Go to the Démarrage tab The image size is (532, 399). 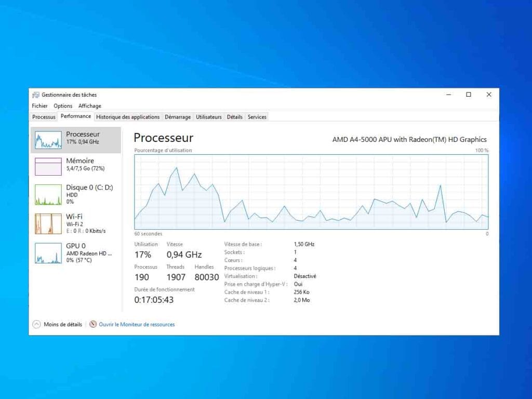[x=178, y=117]
